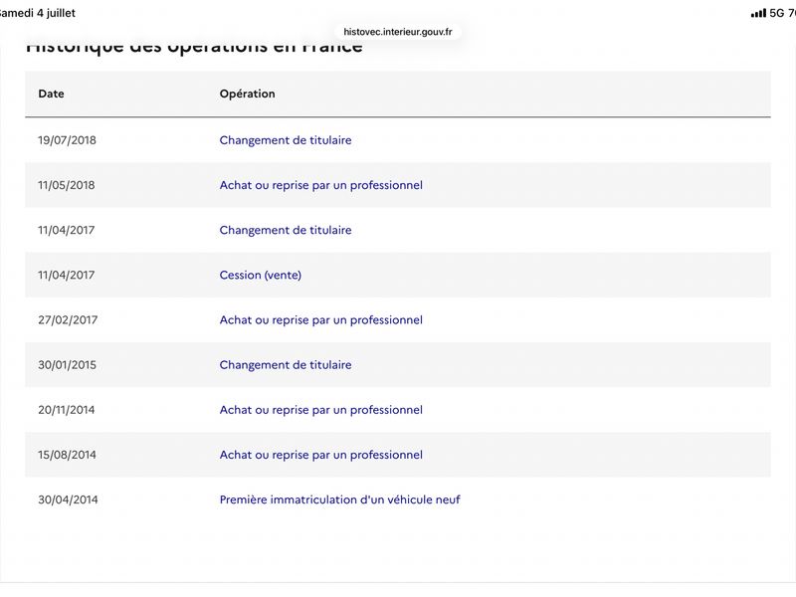Tap the cellular signal strength icon

point(758,13)
